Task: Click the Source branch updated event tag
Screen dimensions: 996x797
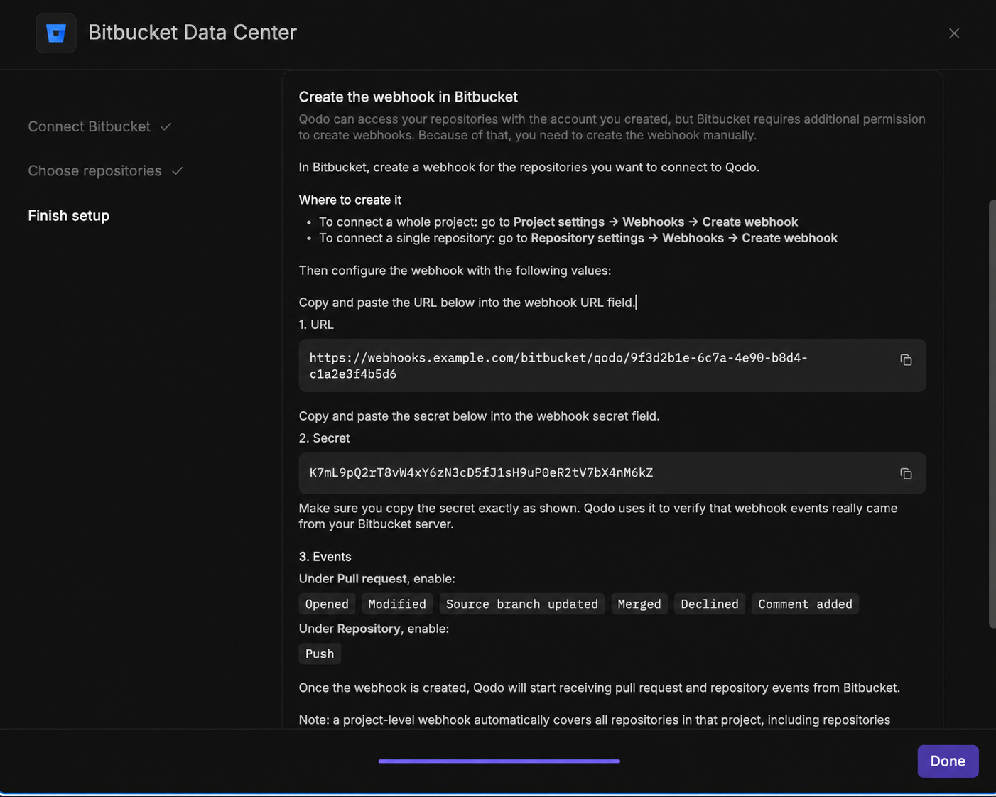Action: point(522,604)
